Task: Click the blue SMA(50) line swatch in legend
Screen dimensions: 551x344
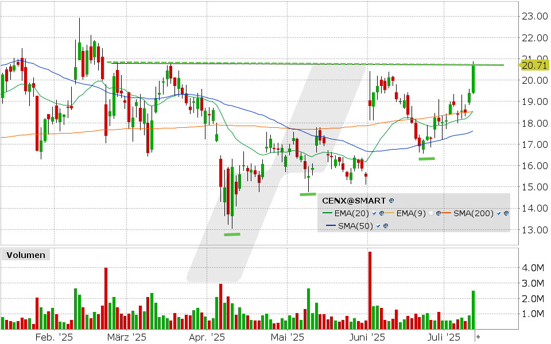Action: click(331, 225)
